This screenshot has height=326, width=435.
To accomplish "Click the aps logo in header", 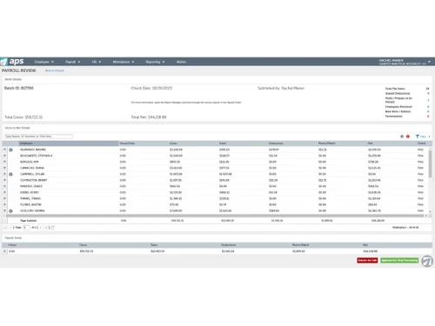I will click(x=12, y=62).
